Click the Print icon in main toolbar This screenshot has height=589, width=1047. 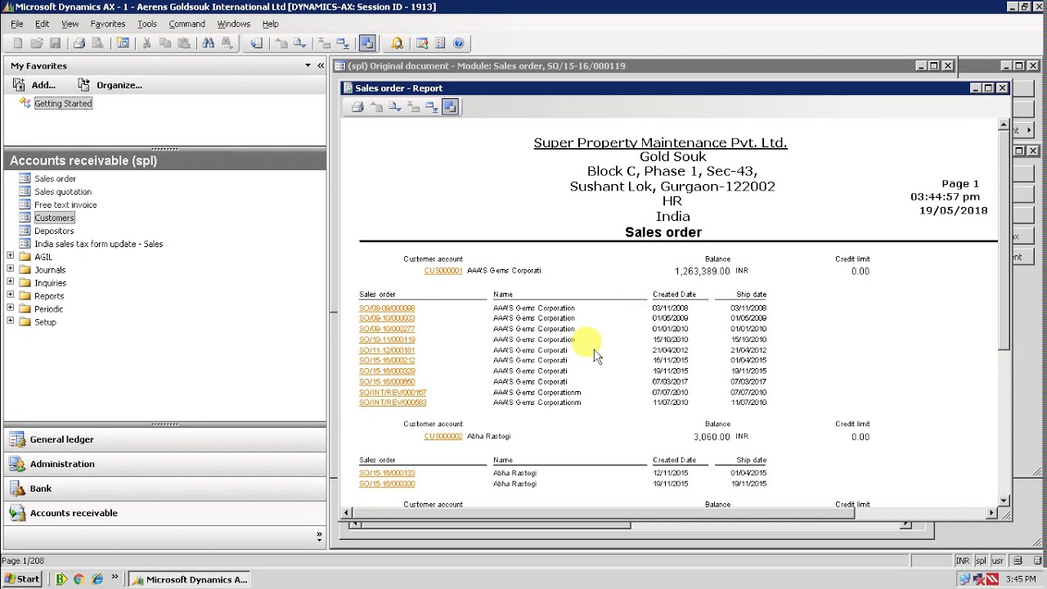click(x=79, y=43)
